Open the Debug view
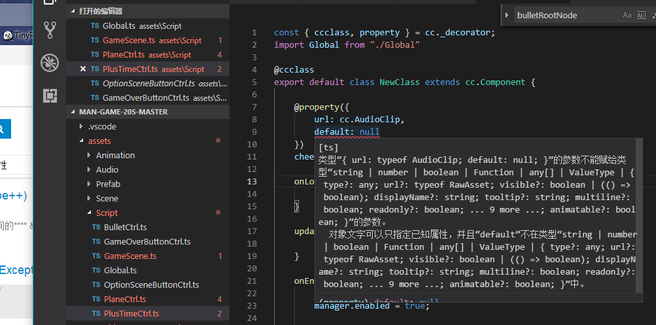This screenshot has width=656, height=325. [x=50, y=63]
